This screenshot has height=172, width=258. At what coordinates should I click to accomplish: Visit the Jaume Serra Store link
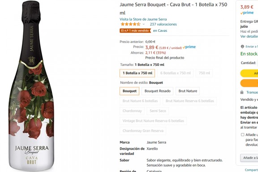pyautogui.click(x=143, y=19)
